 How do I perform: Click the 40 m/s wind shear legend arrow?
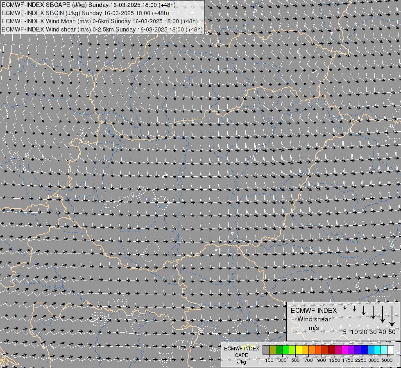pos(382,314)
